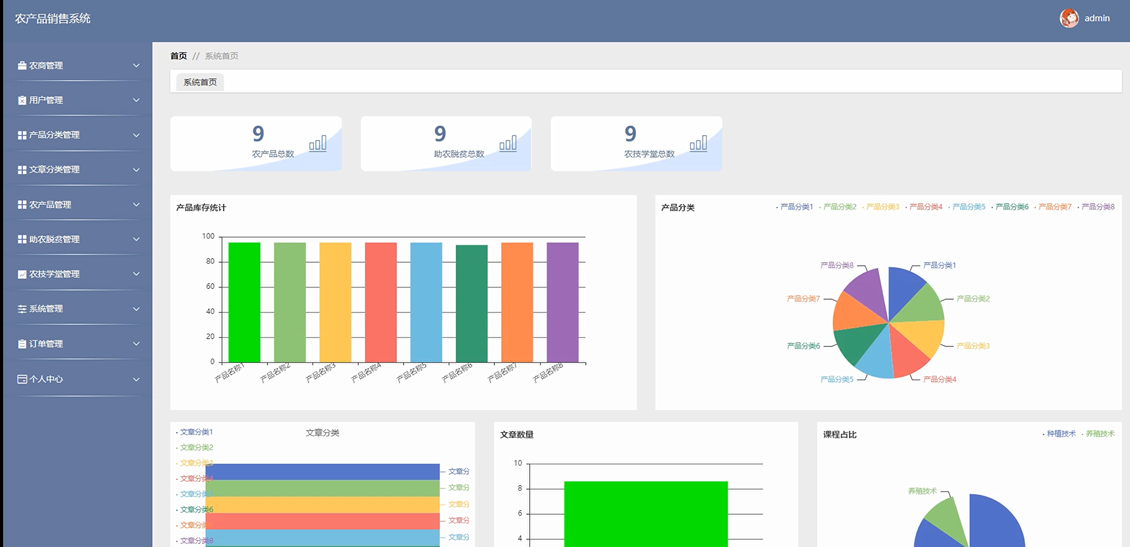Open the 产品分类管理 sidebar menu
Screen dimensions: 1130x547
[x=78, y=135]
